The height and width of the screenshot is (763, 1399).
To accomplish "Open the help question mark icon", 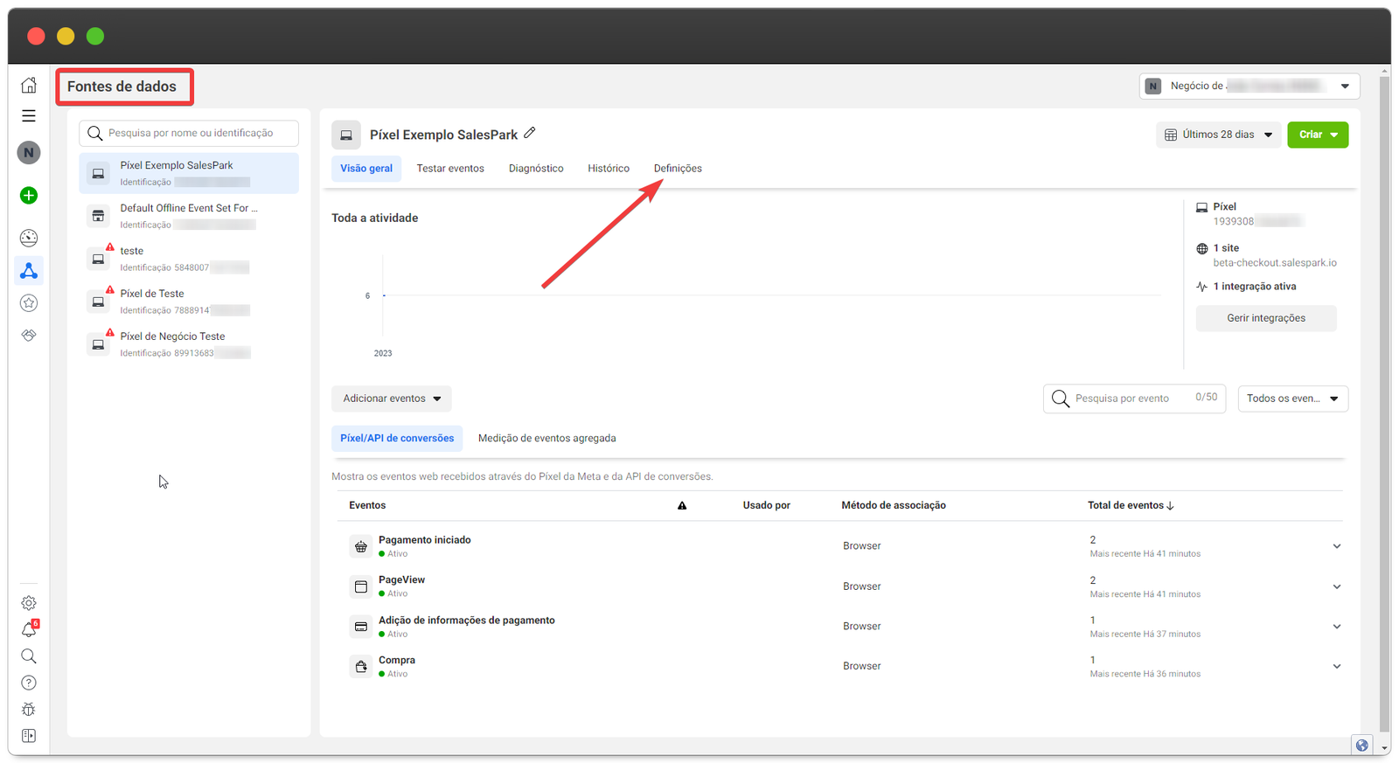I will [x=29, y=683].
